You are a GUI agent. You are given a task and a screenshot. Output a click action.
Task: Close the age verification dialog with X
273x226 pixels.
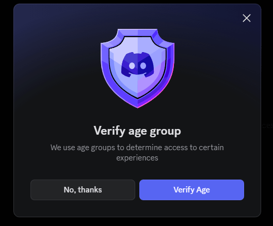click(247, 18)
